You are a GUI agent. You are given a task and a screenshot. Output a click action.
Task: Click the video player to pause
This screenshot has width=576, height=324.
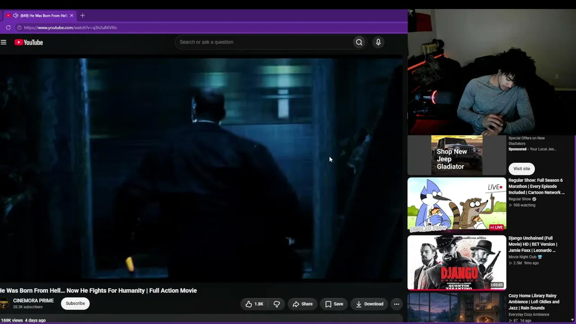click(x=201, y=169)
